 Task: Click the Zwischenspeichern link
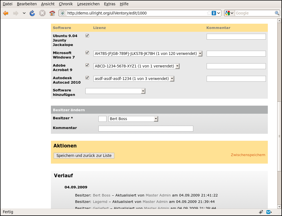(x=248, y=155)
